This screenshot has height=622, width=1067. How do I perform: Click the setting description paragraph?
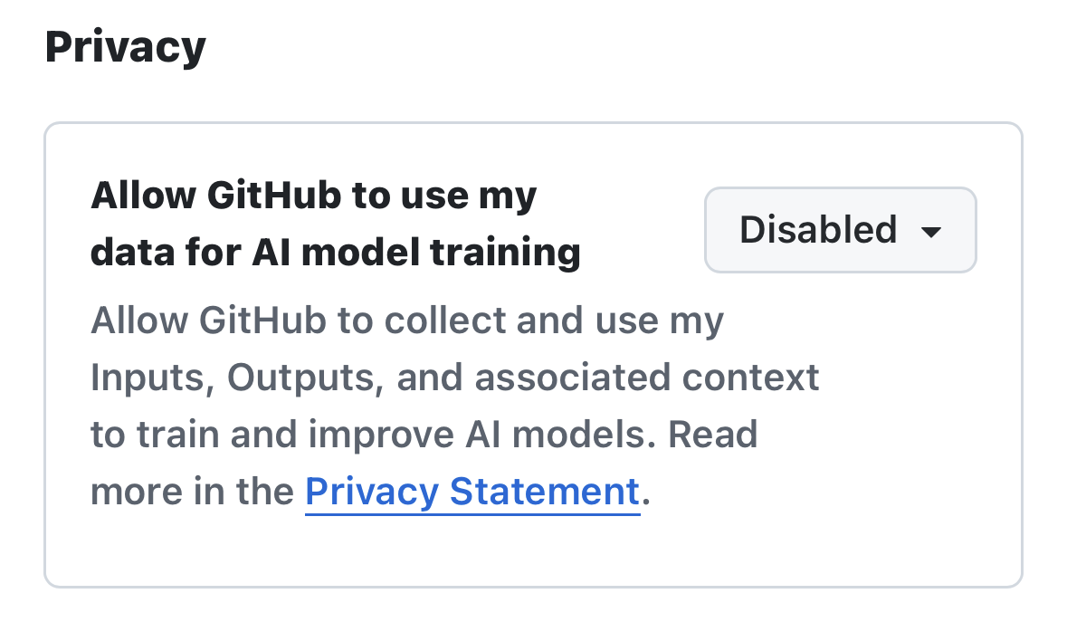[453, 405]
